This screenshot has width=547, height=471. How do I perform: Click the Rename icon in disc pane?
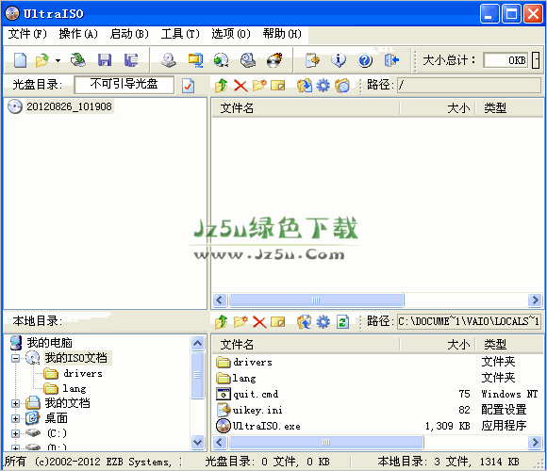tap(278, 86)
